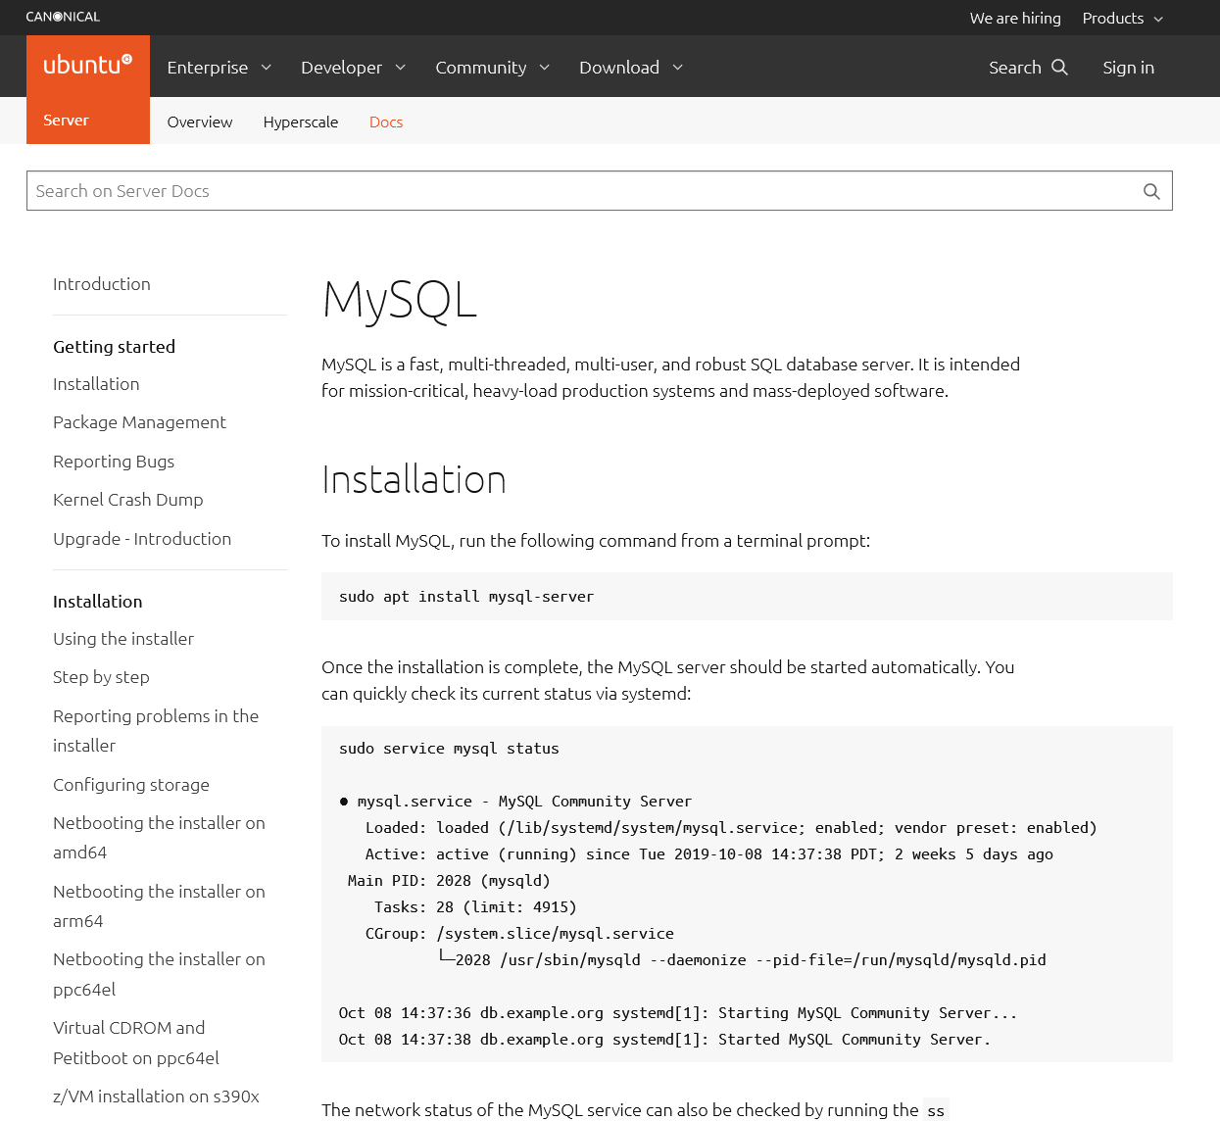Open Netbooting the installer on ppc64el
The image size is (1220, 1121).
click(x=159, y=974)
